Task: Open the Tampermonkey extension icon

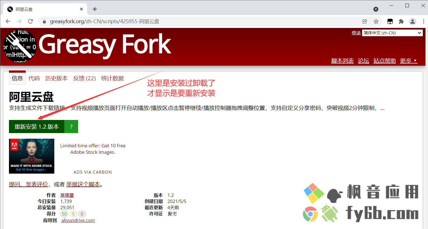Action: pyautogui.click(x=390, y=21)
